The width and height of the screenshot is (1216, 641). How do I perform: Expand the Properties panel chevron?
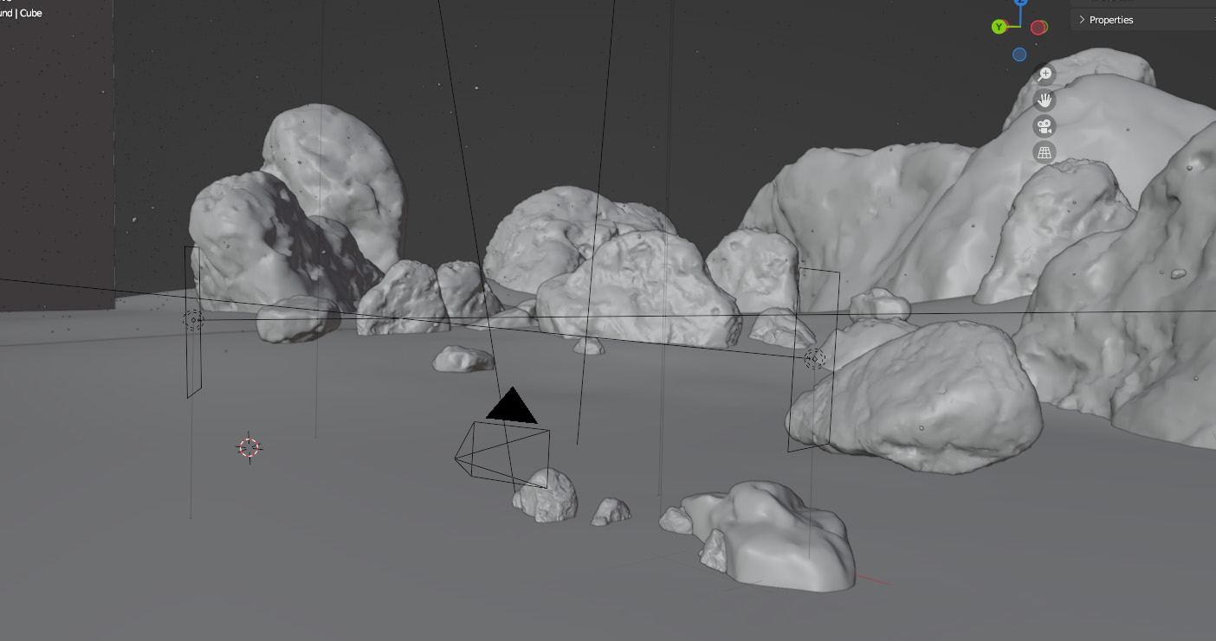[x=1082, y=20]
